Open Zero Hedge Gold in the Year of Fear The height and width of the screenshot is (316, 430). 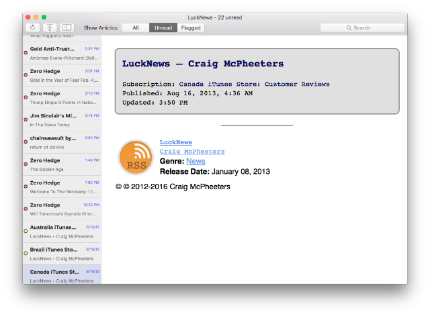point(62,75)
